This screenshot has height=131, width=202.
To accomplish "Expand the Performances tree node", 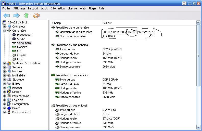I will tap(4, 112).
